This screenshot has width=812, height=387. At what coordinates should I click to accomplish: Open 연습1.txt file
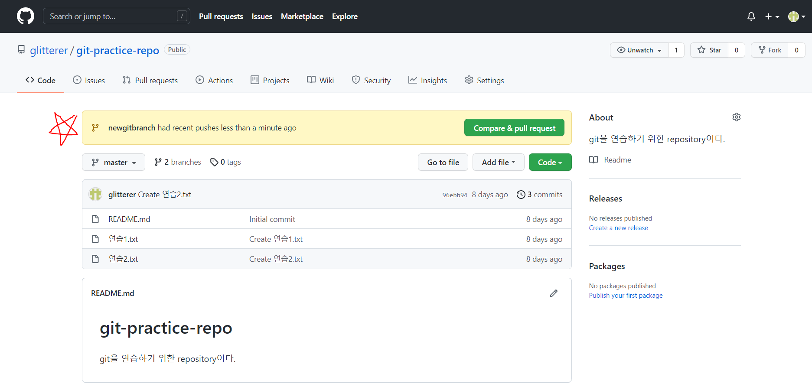coord(123,239)
